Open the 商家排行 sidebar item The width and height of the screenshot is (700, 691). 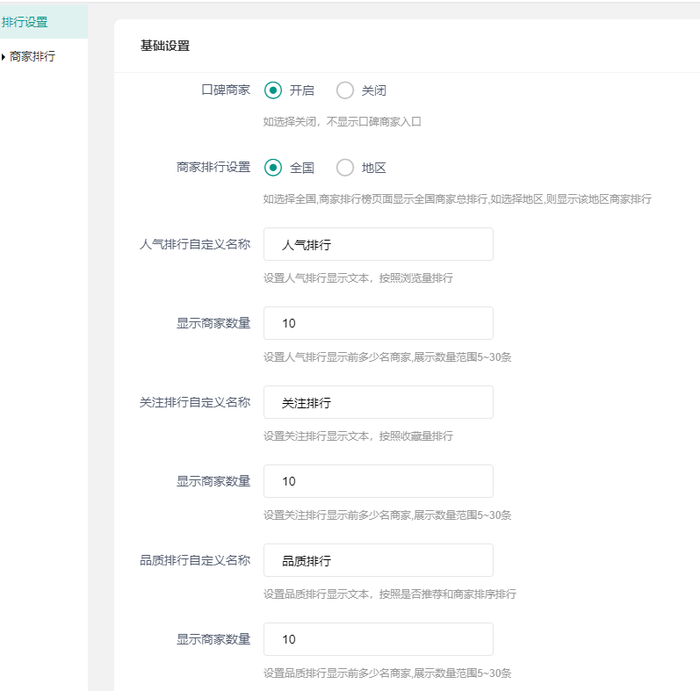32,56
